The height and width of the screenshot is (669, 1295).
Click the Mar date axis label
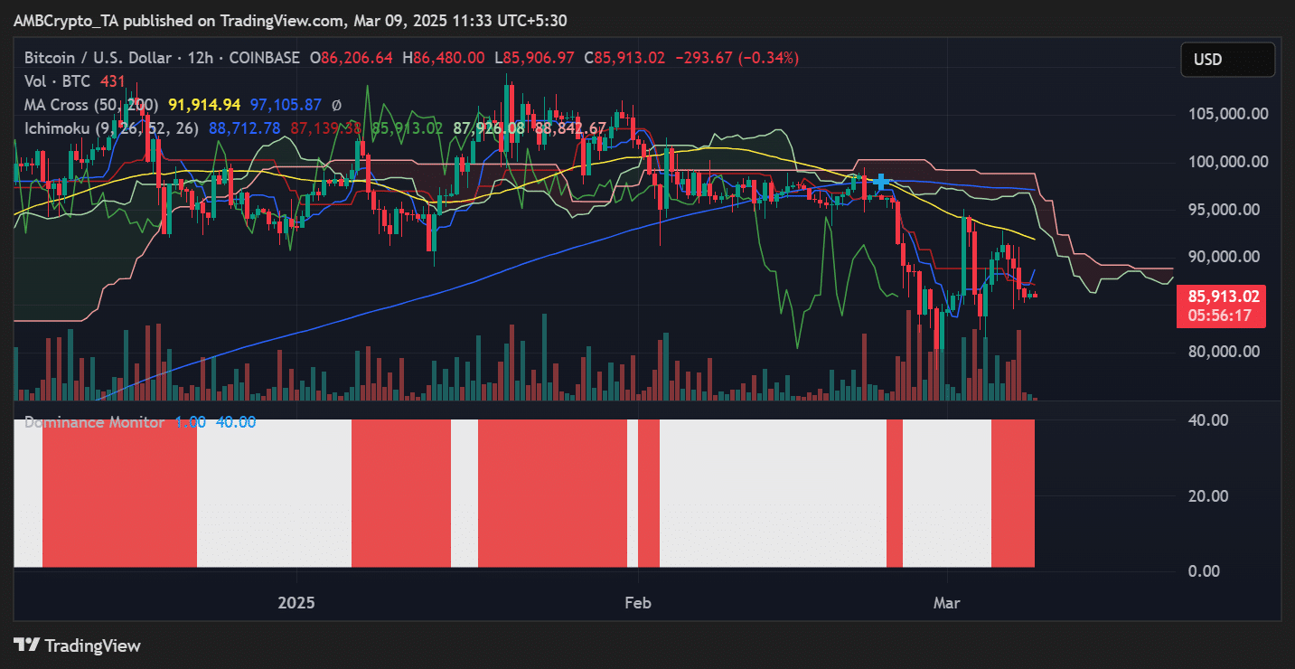coord(947,602)
